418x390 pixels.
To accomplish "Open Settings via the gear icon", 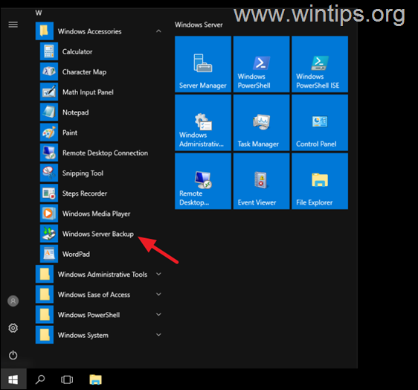I will click(x=13, y=327).
